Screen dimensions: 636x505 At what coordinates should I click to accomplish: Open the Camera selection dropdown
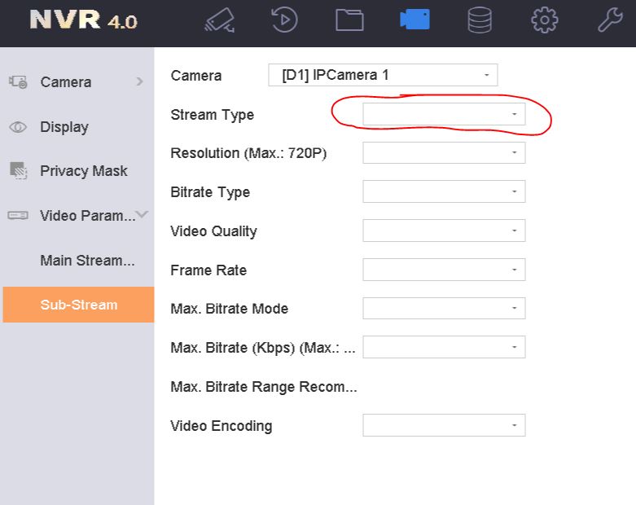(x=383, y=76)
